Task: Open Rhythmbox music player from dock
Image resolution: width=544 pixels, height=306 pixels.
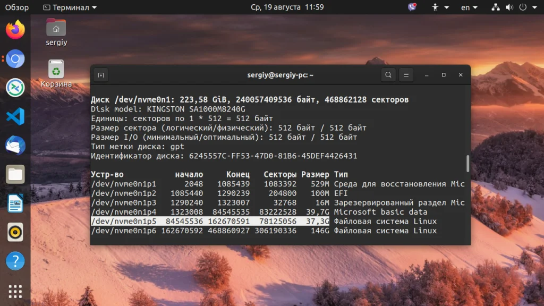Action: coord(15,232)
